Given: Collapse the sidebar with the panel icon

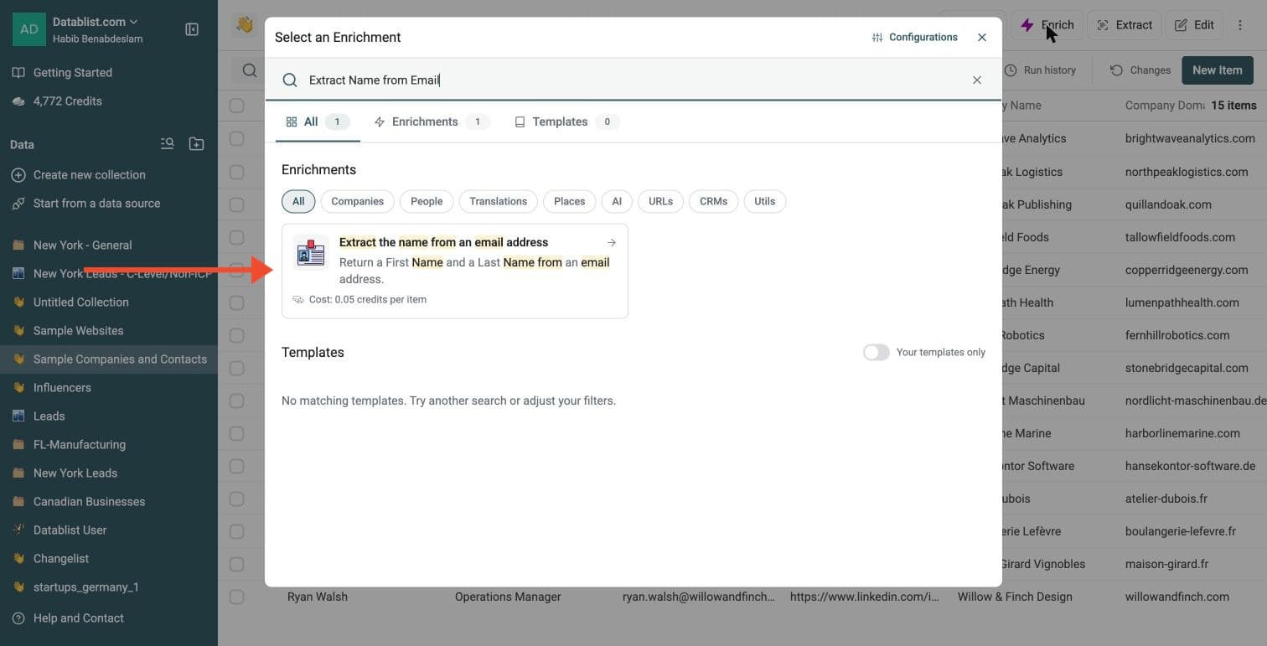Looking at the screenshot, I should (x=192, y=29).
